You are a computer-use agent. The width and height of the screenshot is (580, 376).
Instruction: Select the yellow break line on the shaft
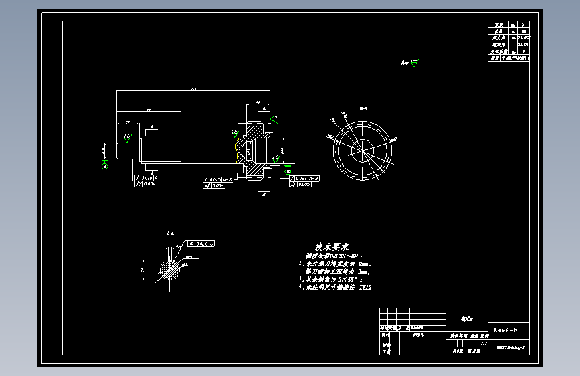(236, 151)
